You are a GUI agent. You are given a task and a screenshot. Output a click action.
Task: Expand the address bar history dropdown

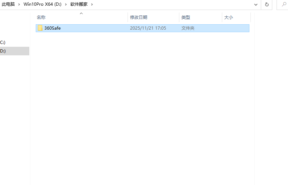coord(256,5)
